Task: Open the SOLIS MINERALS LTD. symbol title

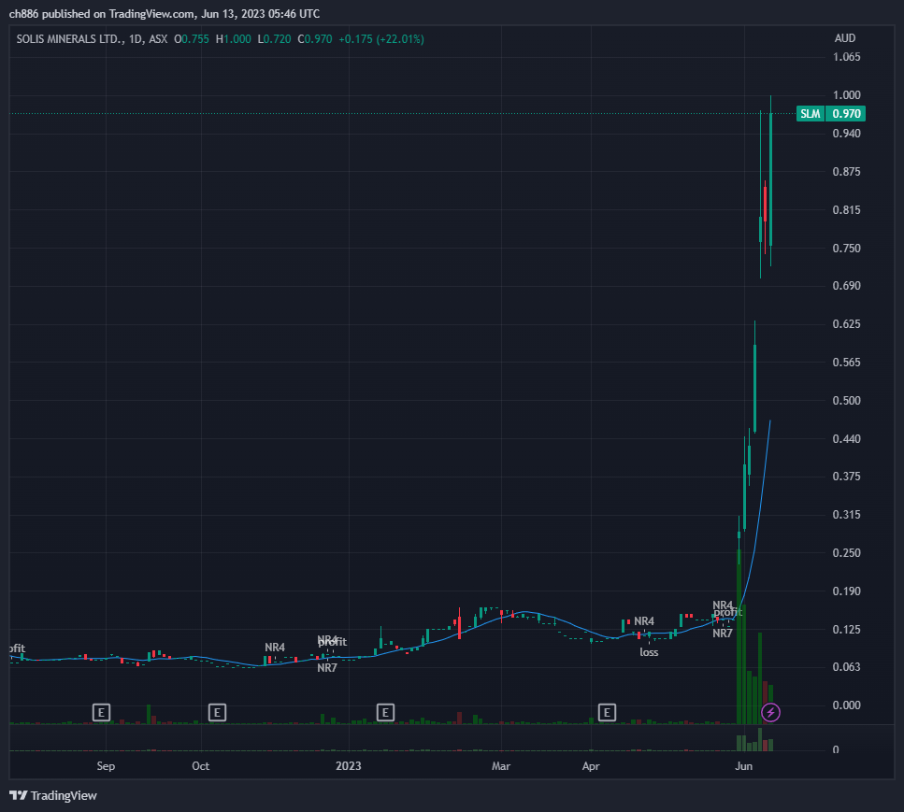Action: pyautogui.click(x=70, y=39)
